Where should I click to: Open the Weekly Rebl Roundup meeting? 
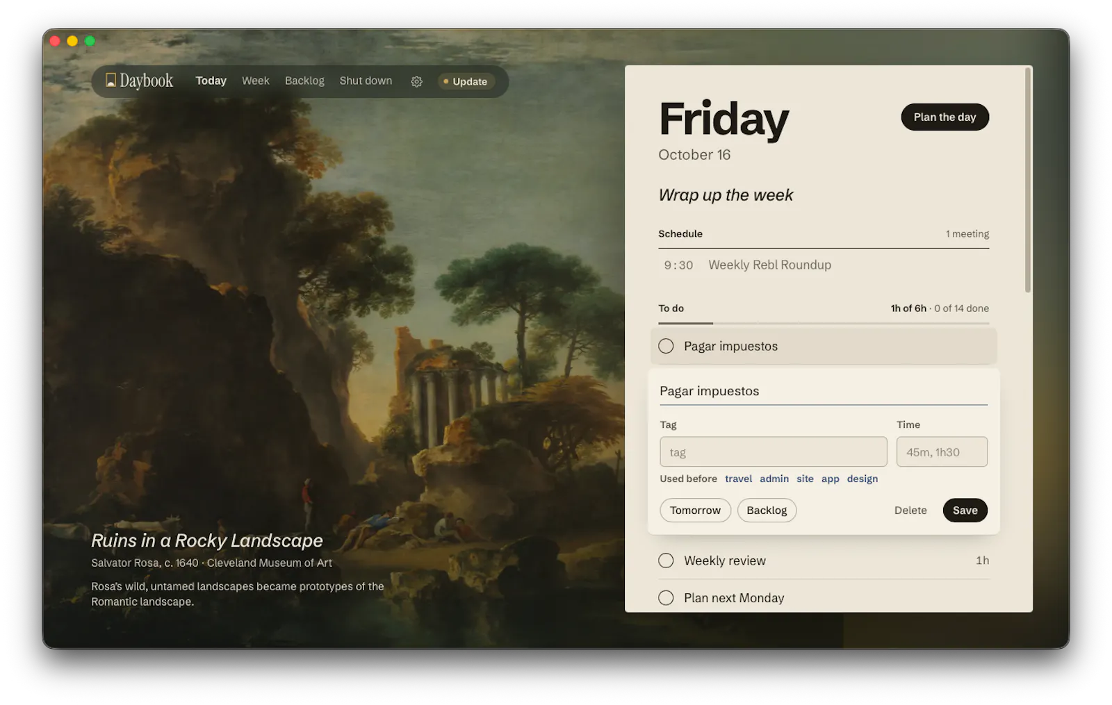(x=824, y=265)
